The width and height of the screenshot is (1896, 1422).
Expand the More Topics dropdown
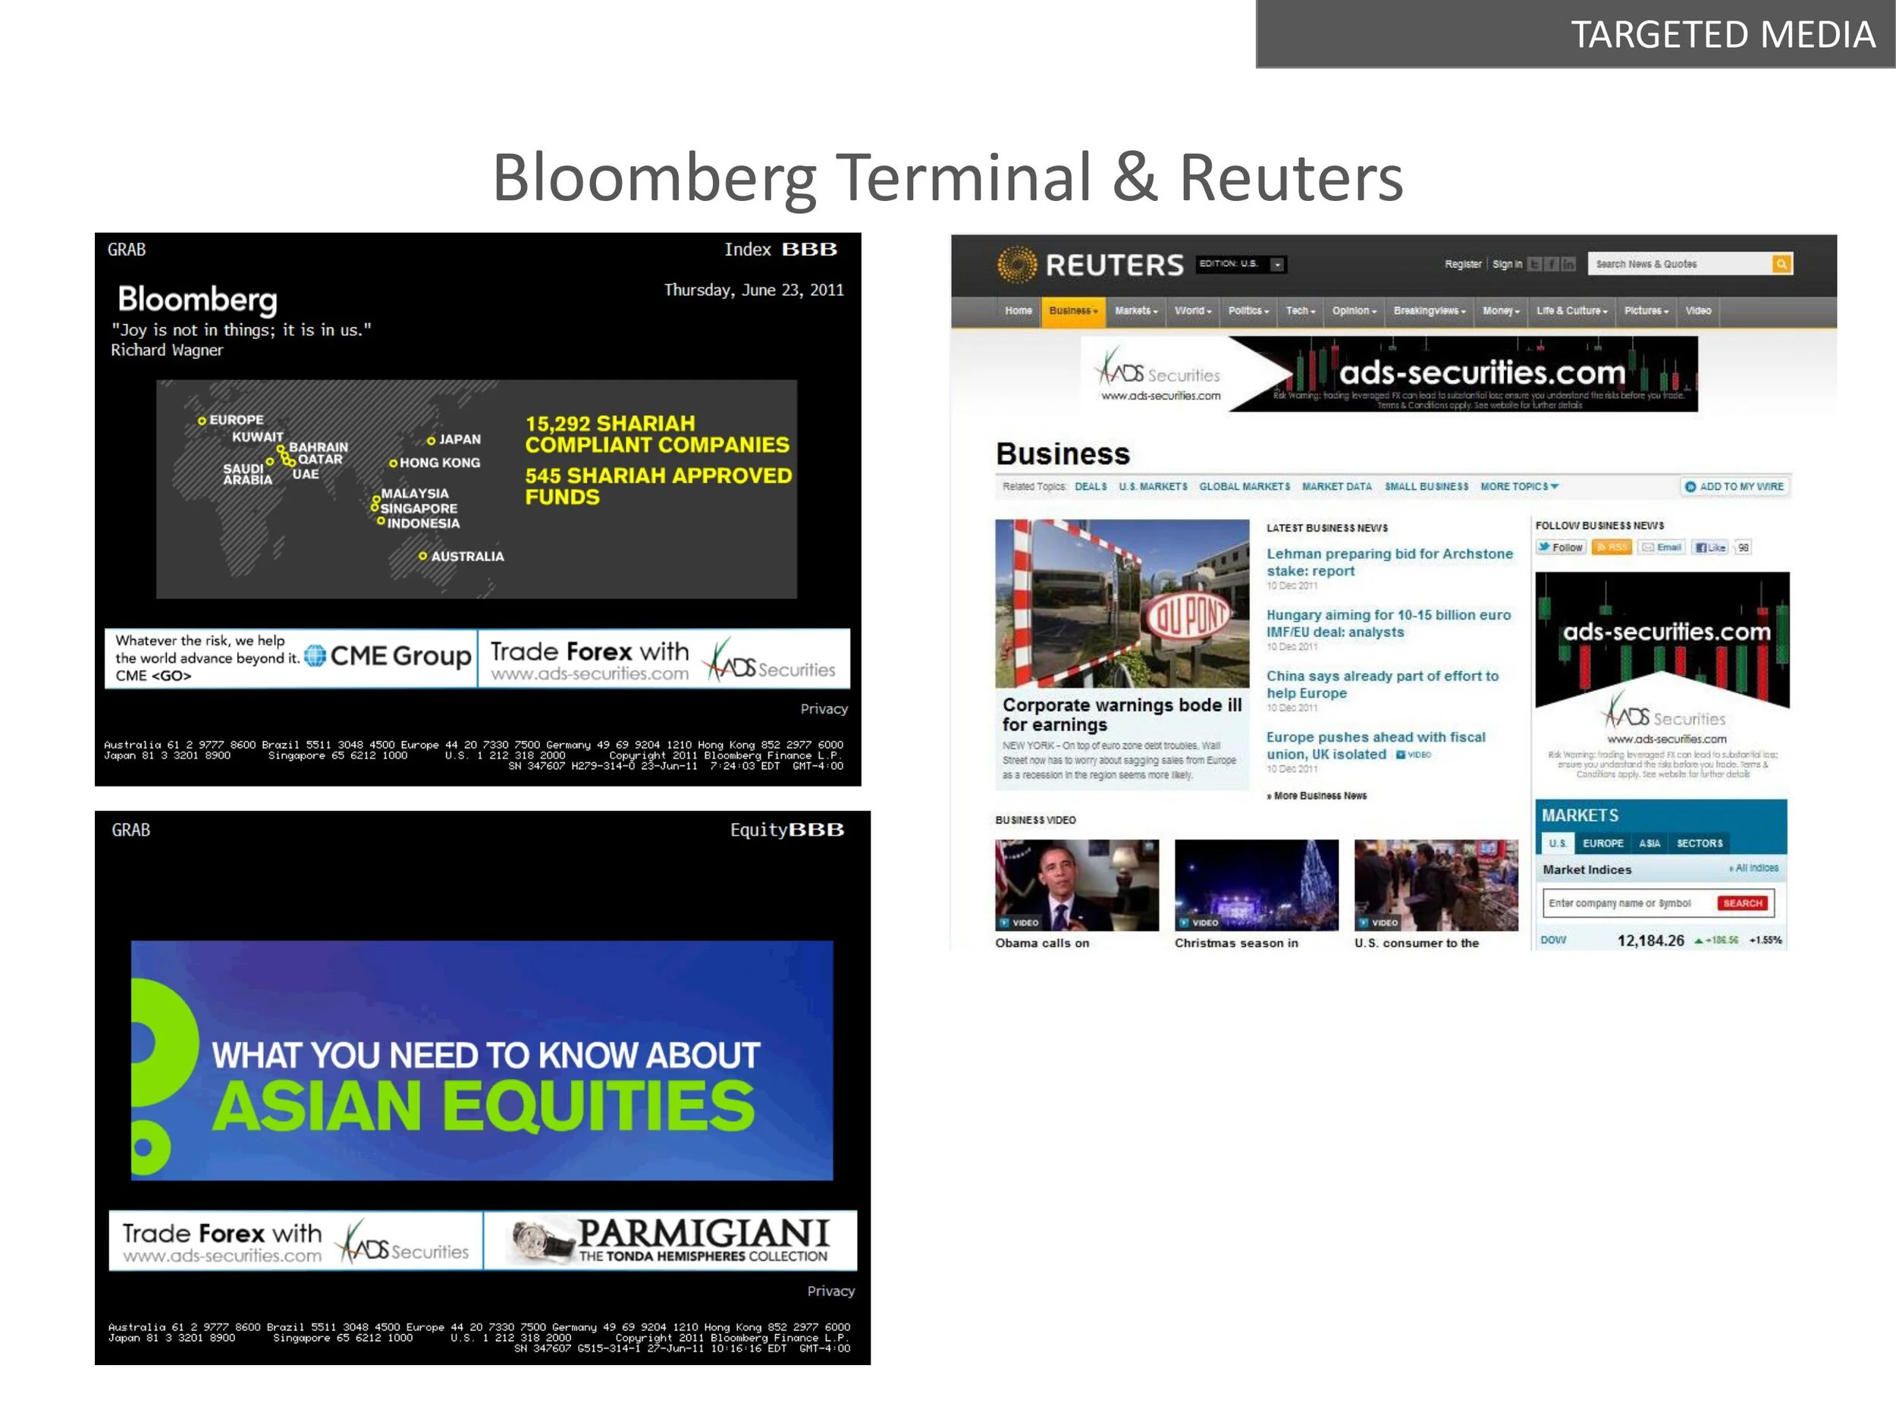tap(1519, 487)
